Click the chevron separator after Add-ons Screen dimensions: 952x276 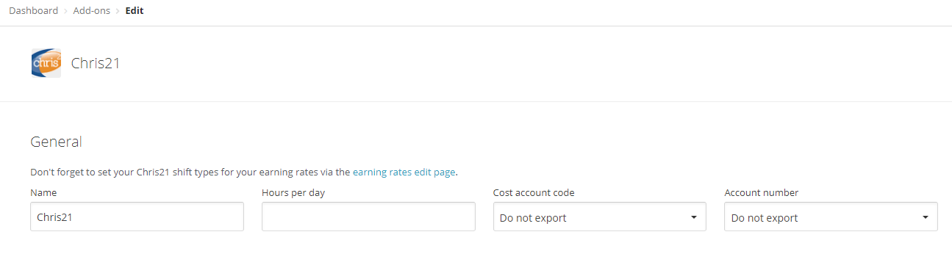pyautogui.click(x=118, y=11)
